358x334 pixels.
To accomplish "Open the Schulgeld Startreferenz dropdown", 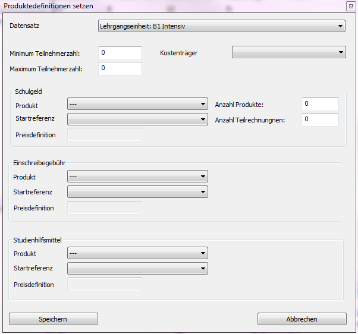I will click(x=137, y=119).
